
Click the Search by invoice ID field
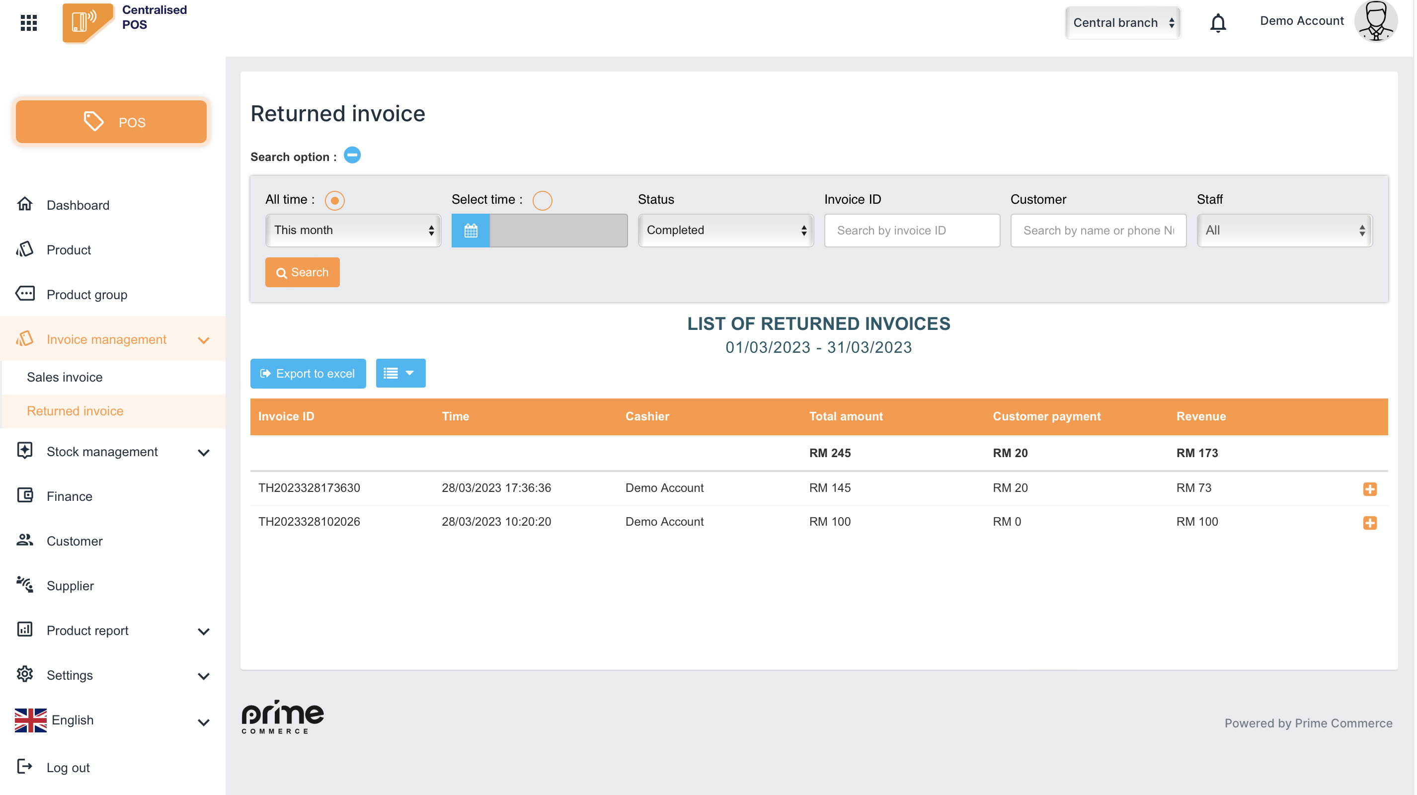pyautogui.click(x=912, y=231)
